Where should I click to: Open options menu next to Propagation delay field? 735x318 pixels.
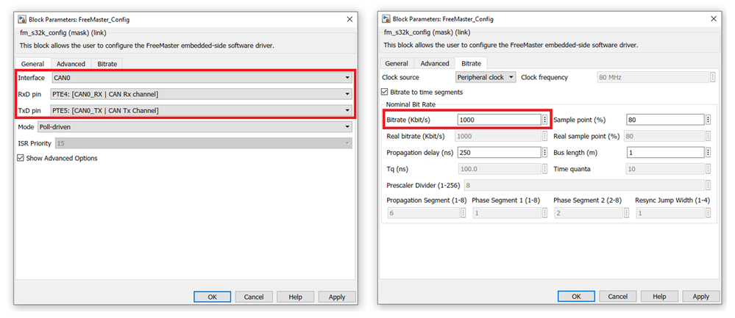[x=544, y=153]
